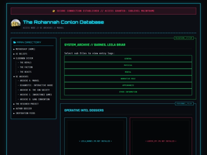Screen dimensions: 207x155
Task: Select the Mental sub file
Action: (x=128, y=72)
